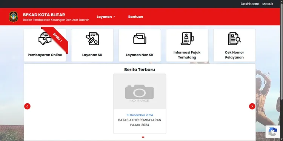Open news titled BATAS AKHIR PEMBAYARAN PAJAK 2024
The height and width of the screenshot is (141, 283).
[140, 123]
